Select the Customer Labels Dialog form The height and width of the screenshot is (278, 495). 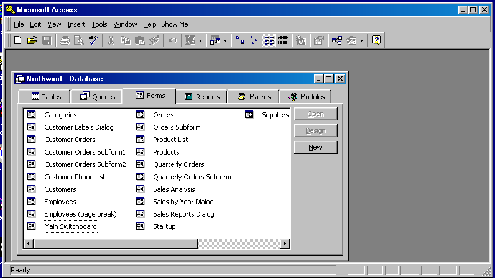pos(79,127)
